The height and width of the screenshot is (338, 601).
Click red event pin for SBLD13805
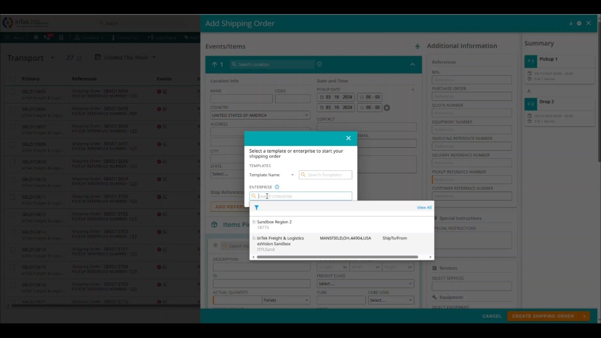[x=159, y=92]
